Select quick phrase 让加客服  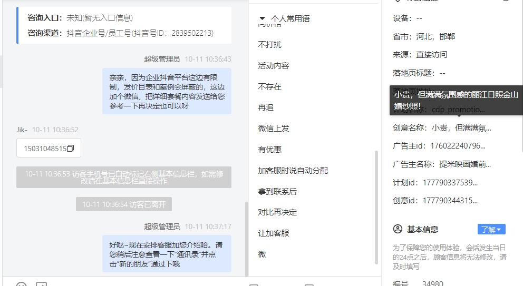[274, 233]
